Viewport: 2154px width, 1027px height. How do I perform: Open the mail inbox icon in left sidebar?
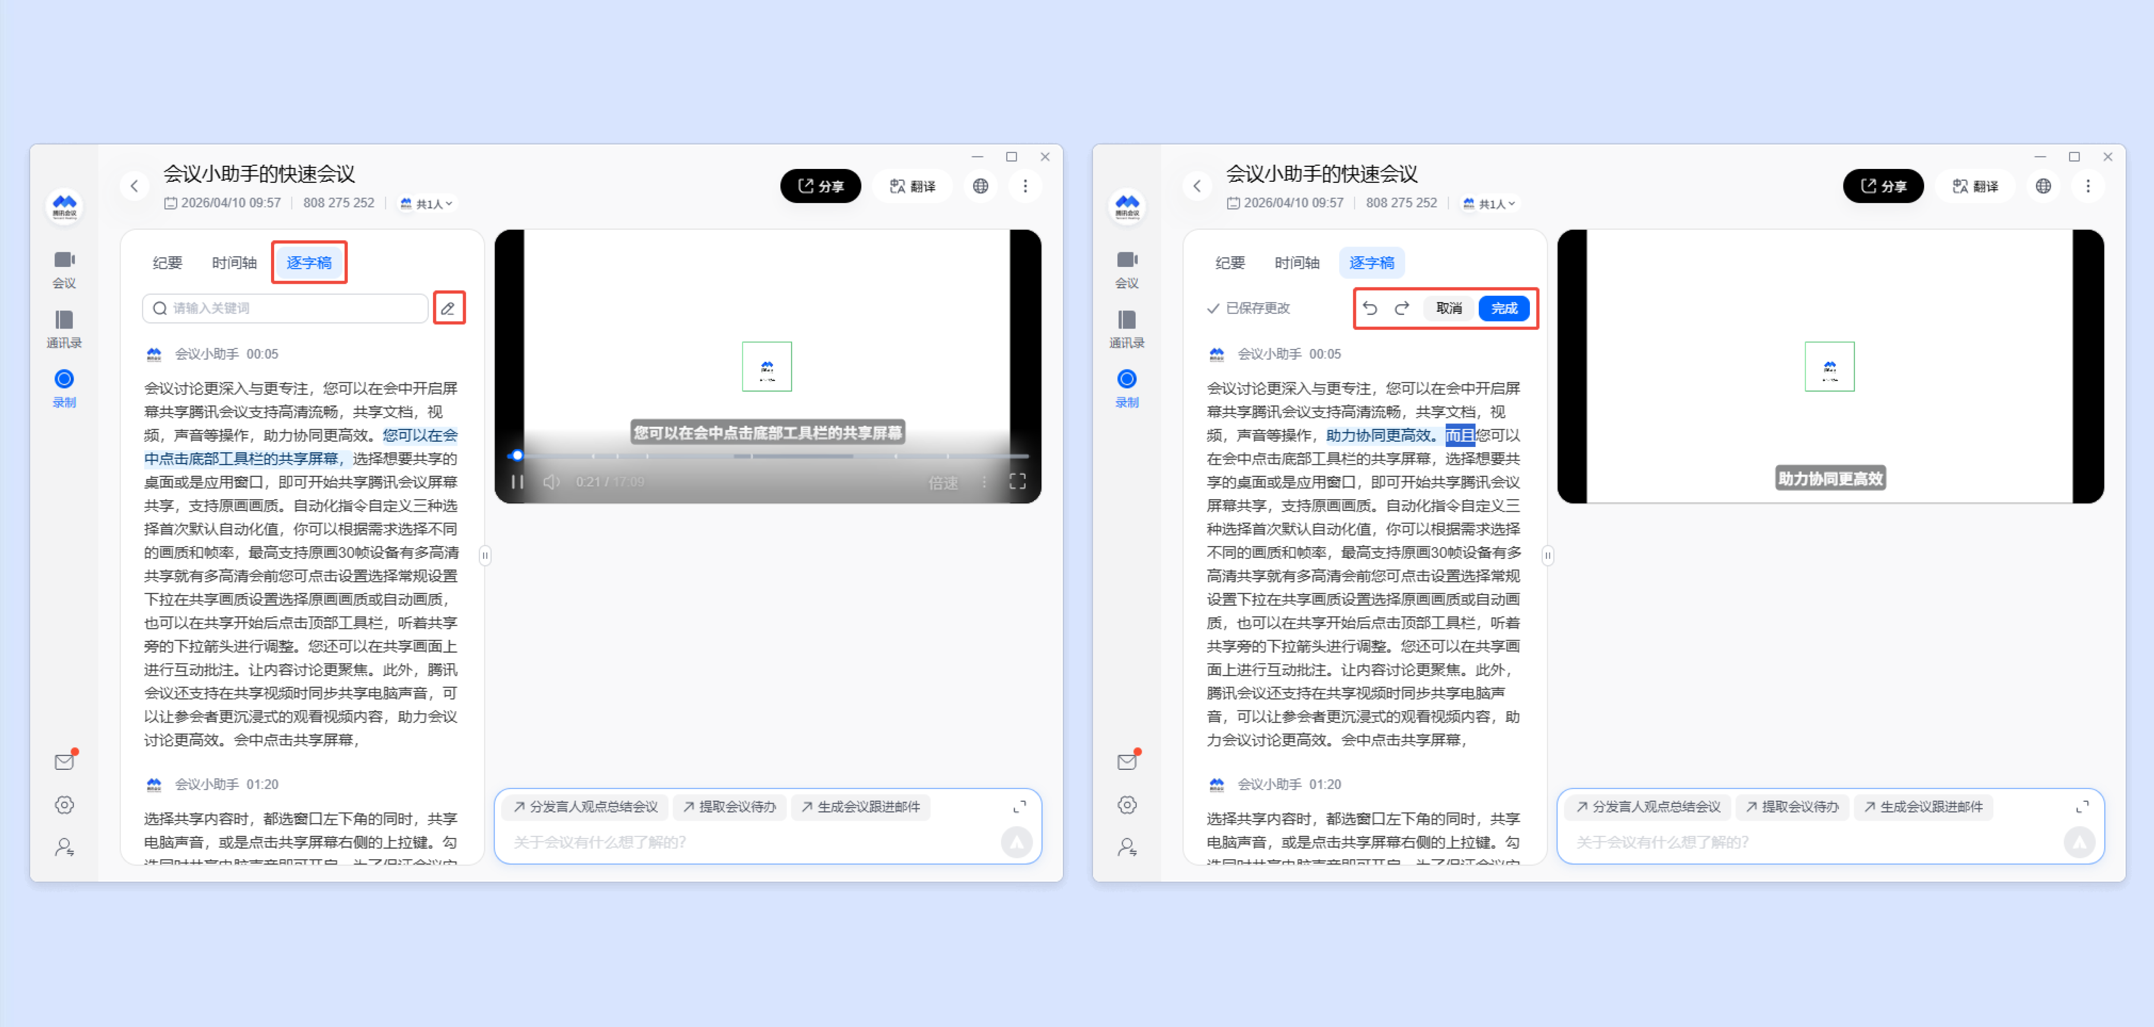64,761
